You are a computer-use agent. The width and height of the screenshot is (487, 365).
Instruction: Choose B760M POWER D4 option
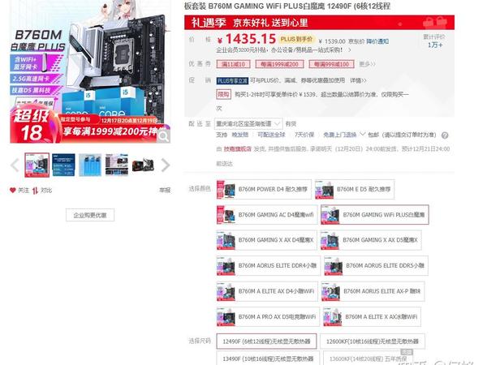click(x=264, y=189)
